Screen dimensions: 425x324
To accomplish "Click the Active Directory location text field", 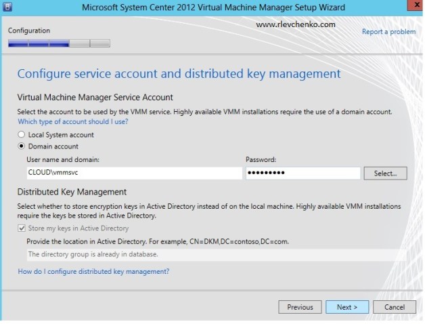I will (x=217, y=255).
